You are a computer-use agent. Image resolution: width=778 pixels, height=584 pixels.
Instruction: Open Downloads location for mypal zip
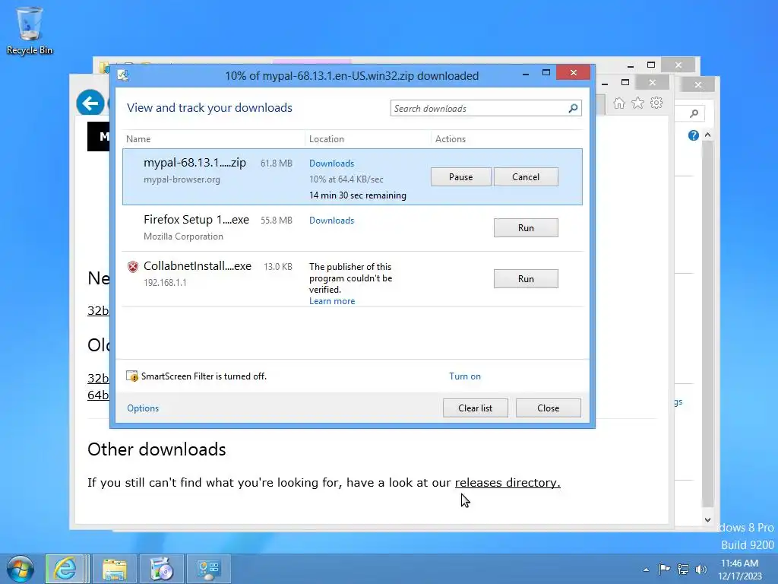pos(331,163)
